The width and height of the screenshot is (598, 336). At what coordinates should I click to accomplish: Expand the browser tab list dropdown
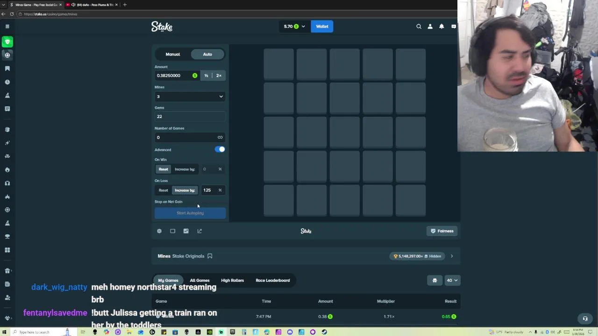tap(4, 5)
